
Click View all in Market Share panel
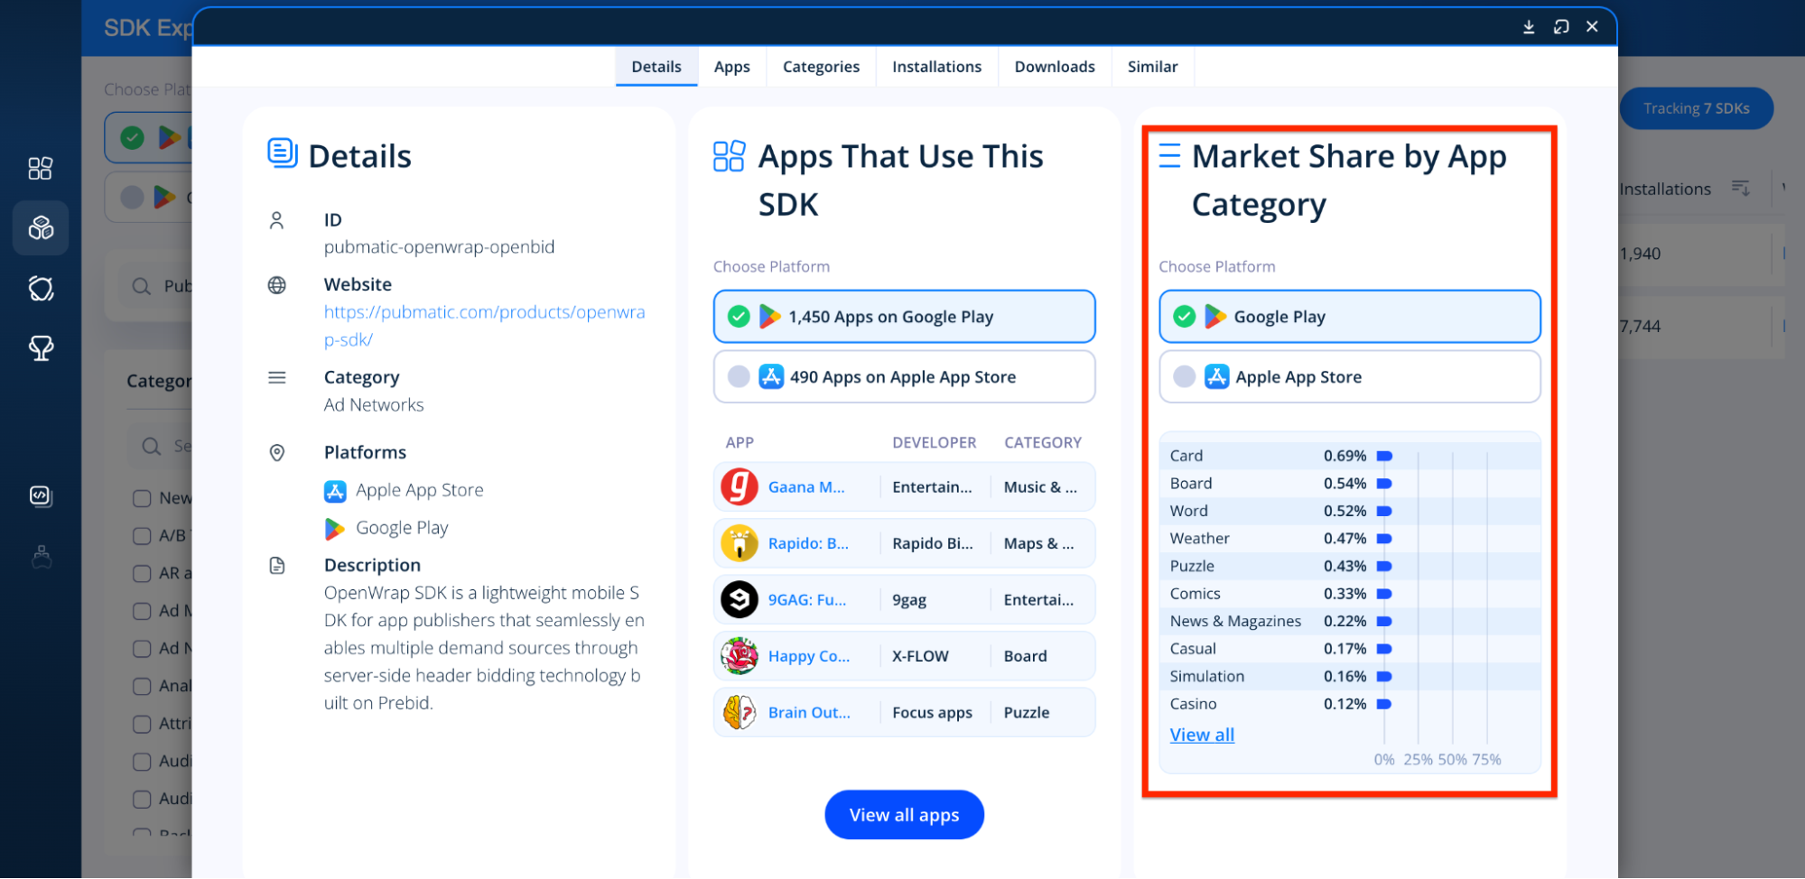click(x=1202, y=735)
